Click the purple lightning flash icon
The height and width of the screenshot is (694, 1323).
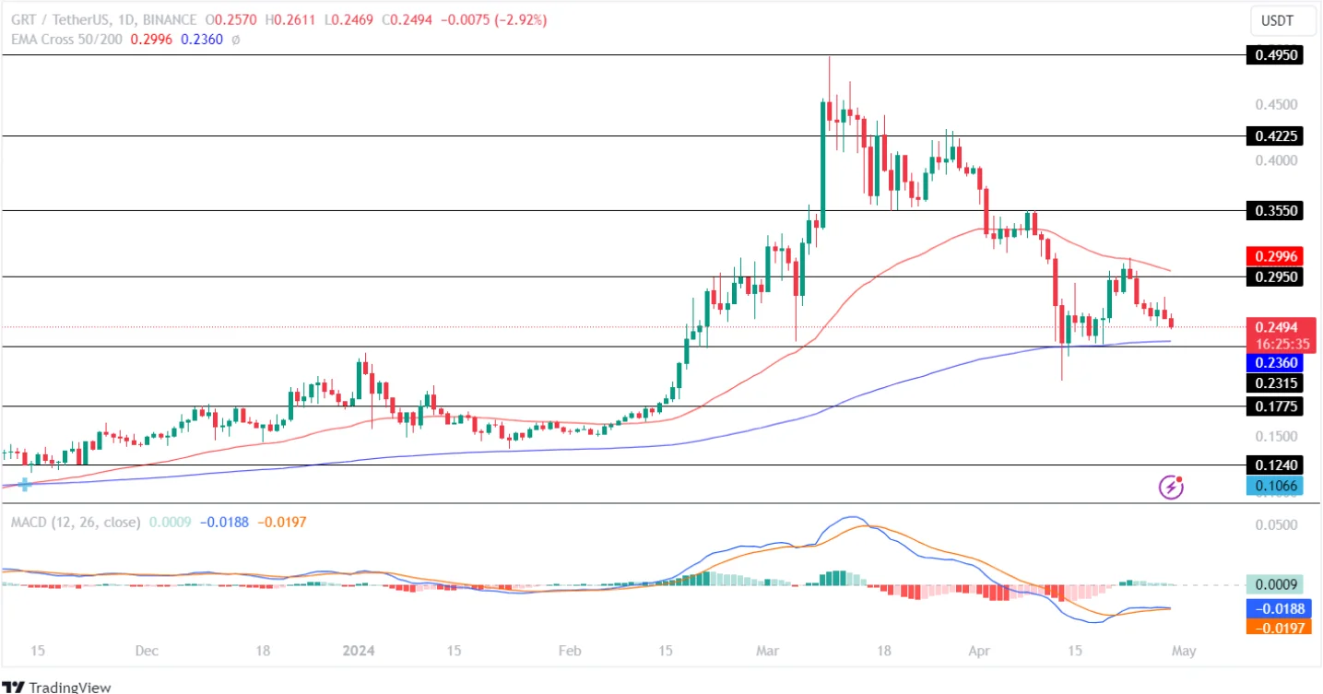[1171, 487]
